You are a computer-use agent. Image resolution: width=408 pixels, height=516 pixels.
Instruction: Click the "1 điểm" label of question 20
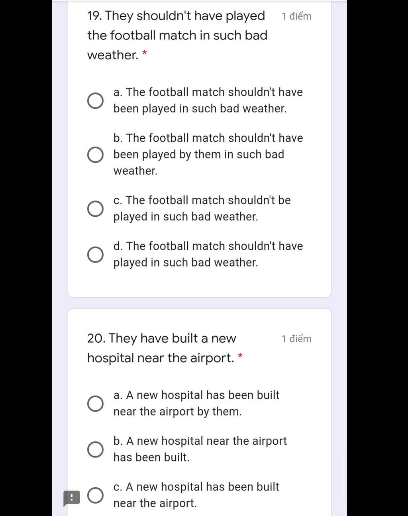[296, 339]
